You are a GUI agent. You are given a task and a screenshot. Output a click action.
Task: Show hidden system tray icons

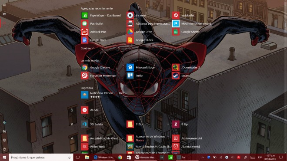tap(203, 158)
